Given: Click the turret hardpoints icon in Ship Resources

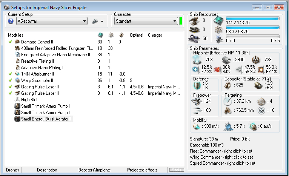Looking at the screenshot, I should tap(194, 21).
